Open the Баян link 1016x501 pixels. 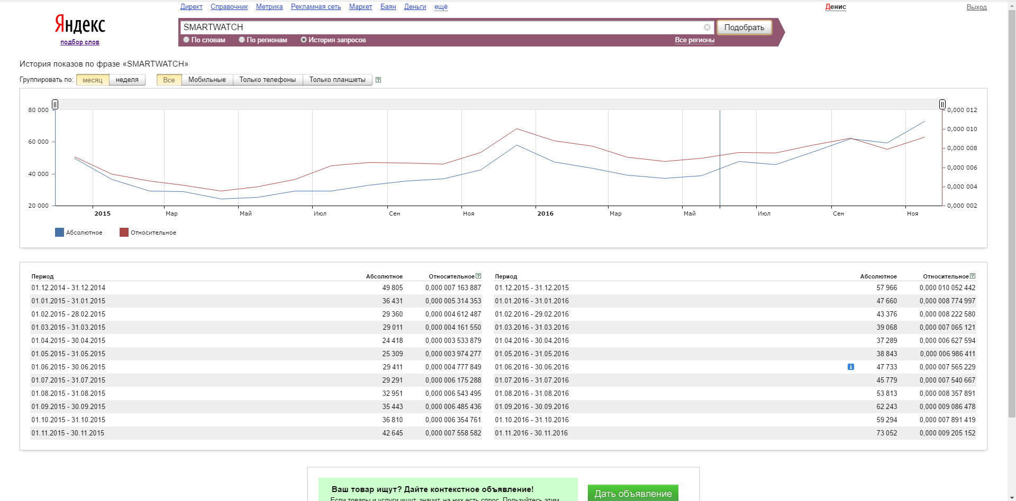coord(388,7)
